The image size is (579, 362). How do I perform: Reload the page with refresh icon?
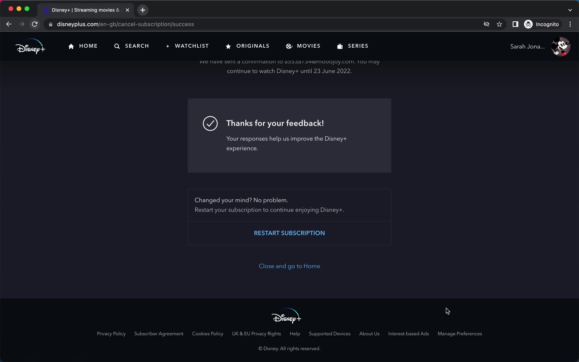tap(35, 24)
